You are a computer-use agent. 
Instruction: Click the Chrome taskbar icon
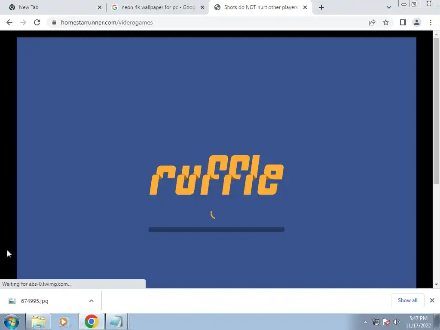tap(91, 321)
